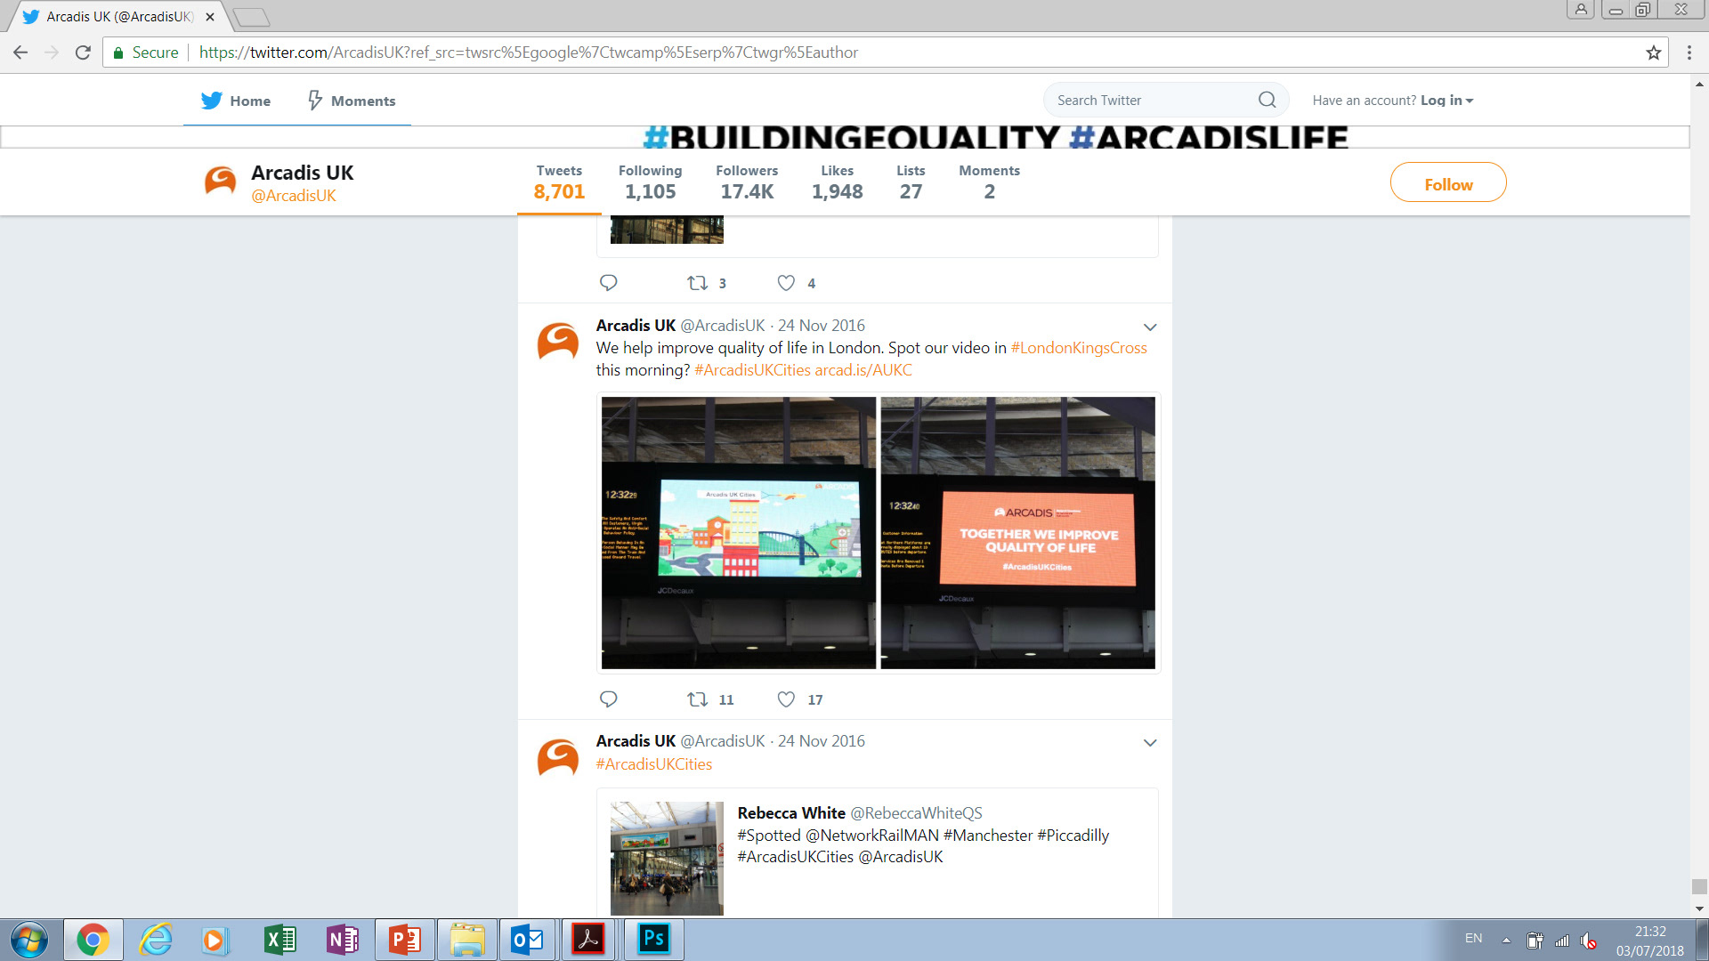Click the taskbar clock showing 21:32
Viewport: 1709px width, 961px height.
pos(1650,941)
